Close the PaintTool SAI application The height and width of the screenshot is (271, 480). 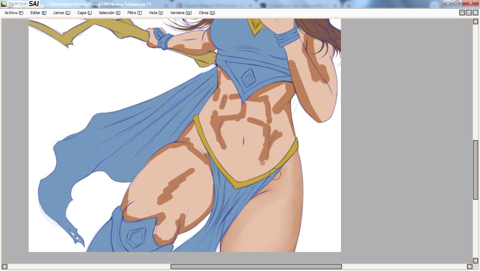470,3
